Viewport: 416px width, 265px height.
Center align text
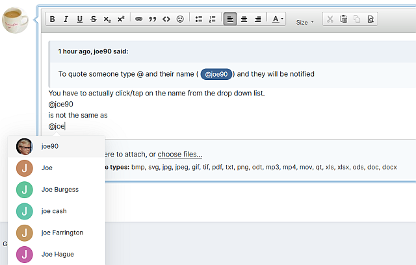pyautogui.click(x=244, y=19)
